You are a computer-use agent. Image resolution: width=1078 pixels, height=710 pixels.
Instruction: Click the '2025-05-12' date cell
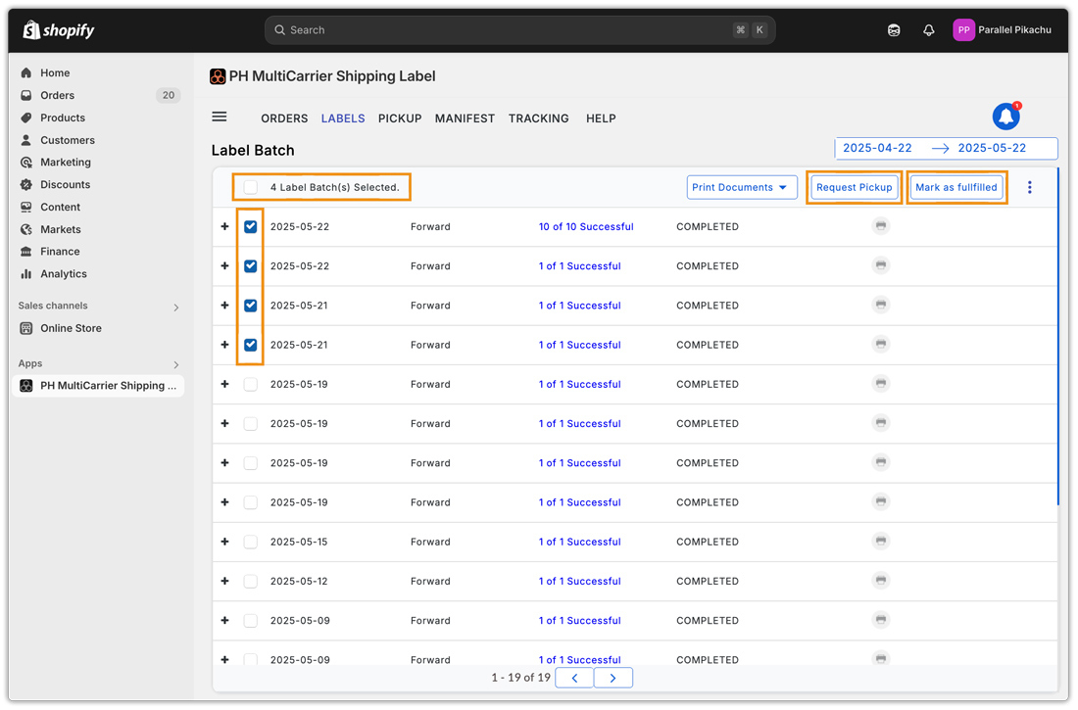click(298, 582)
